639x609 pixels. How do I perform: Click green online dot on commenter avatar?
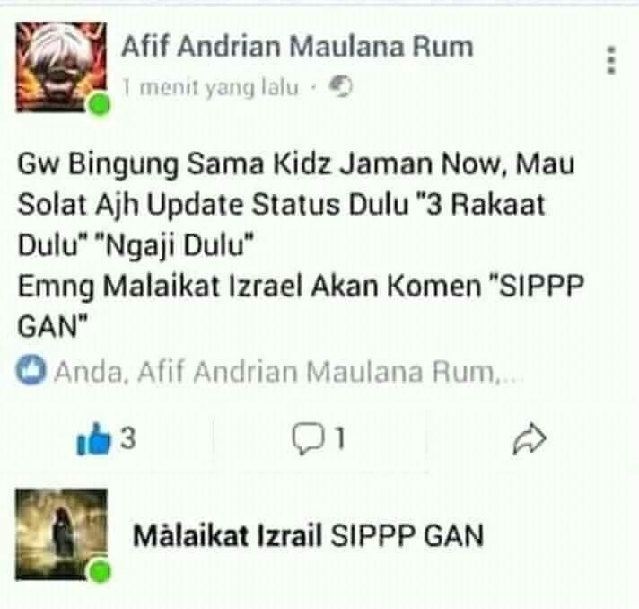pyautogui.click(x=100, y=570)
